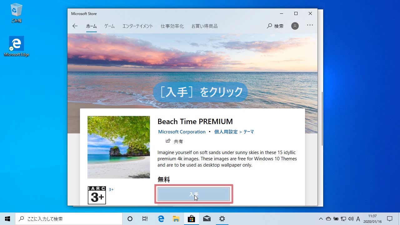Open the taskbar clock showing 11:37
Screen dimensions: 400x225
[372, 219]
